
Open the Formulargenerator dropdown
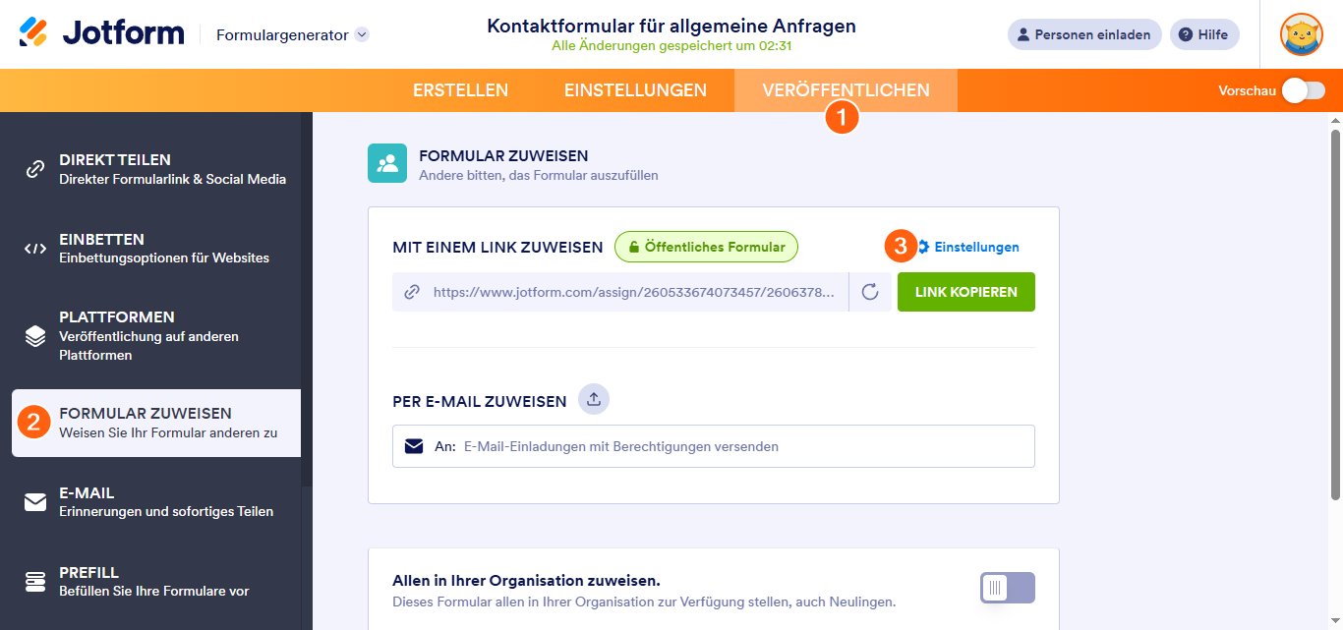(x=288, y=32)
